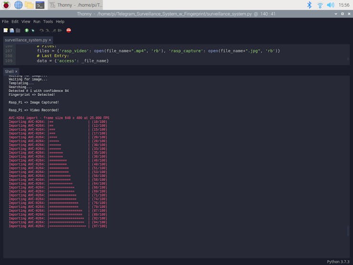Open the Raspberry Pi main menu

[x=6, y=5]
